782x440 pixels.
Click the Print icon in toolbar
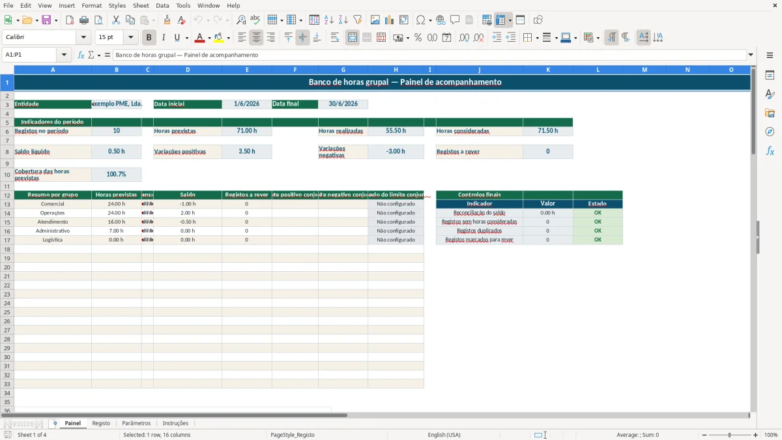(84, 20)
